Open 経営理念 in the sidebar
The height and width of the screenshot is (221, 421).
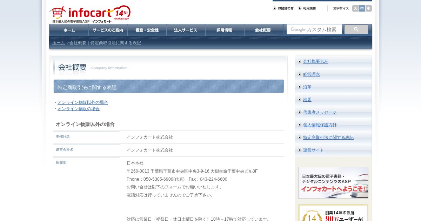click(312, 74)
